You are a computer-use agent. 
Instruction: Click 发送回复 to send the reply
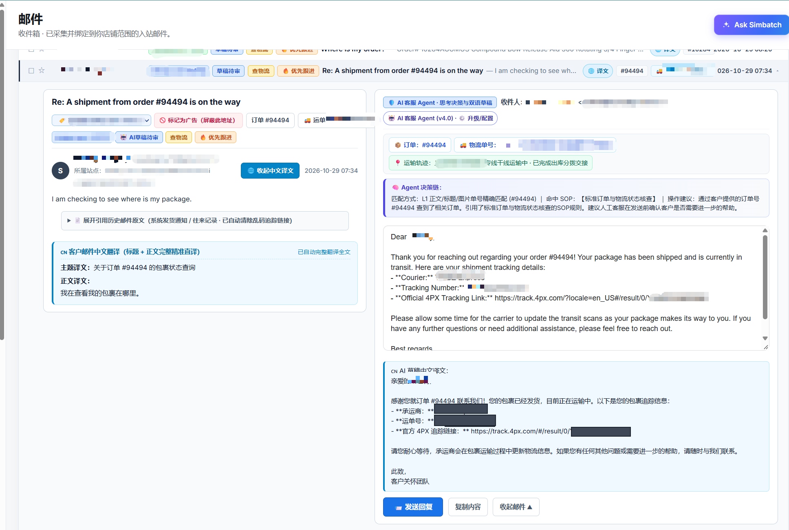click(x=413, y=507)
